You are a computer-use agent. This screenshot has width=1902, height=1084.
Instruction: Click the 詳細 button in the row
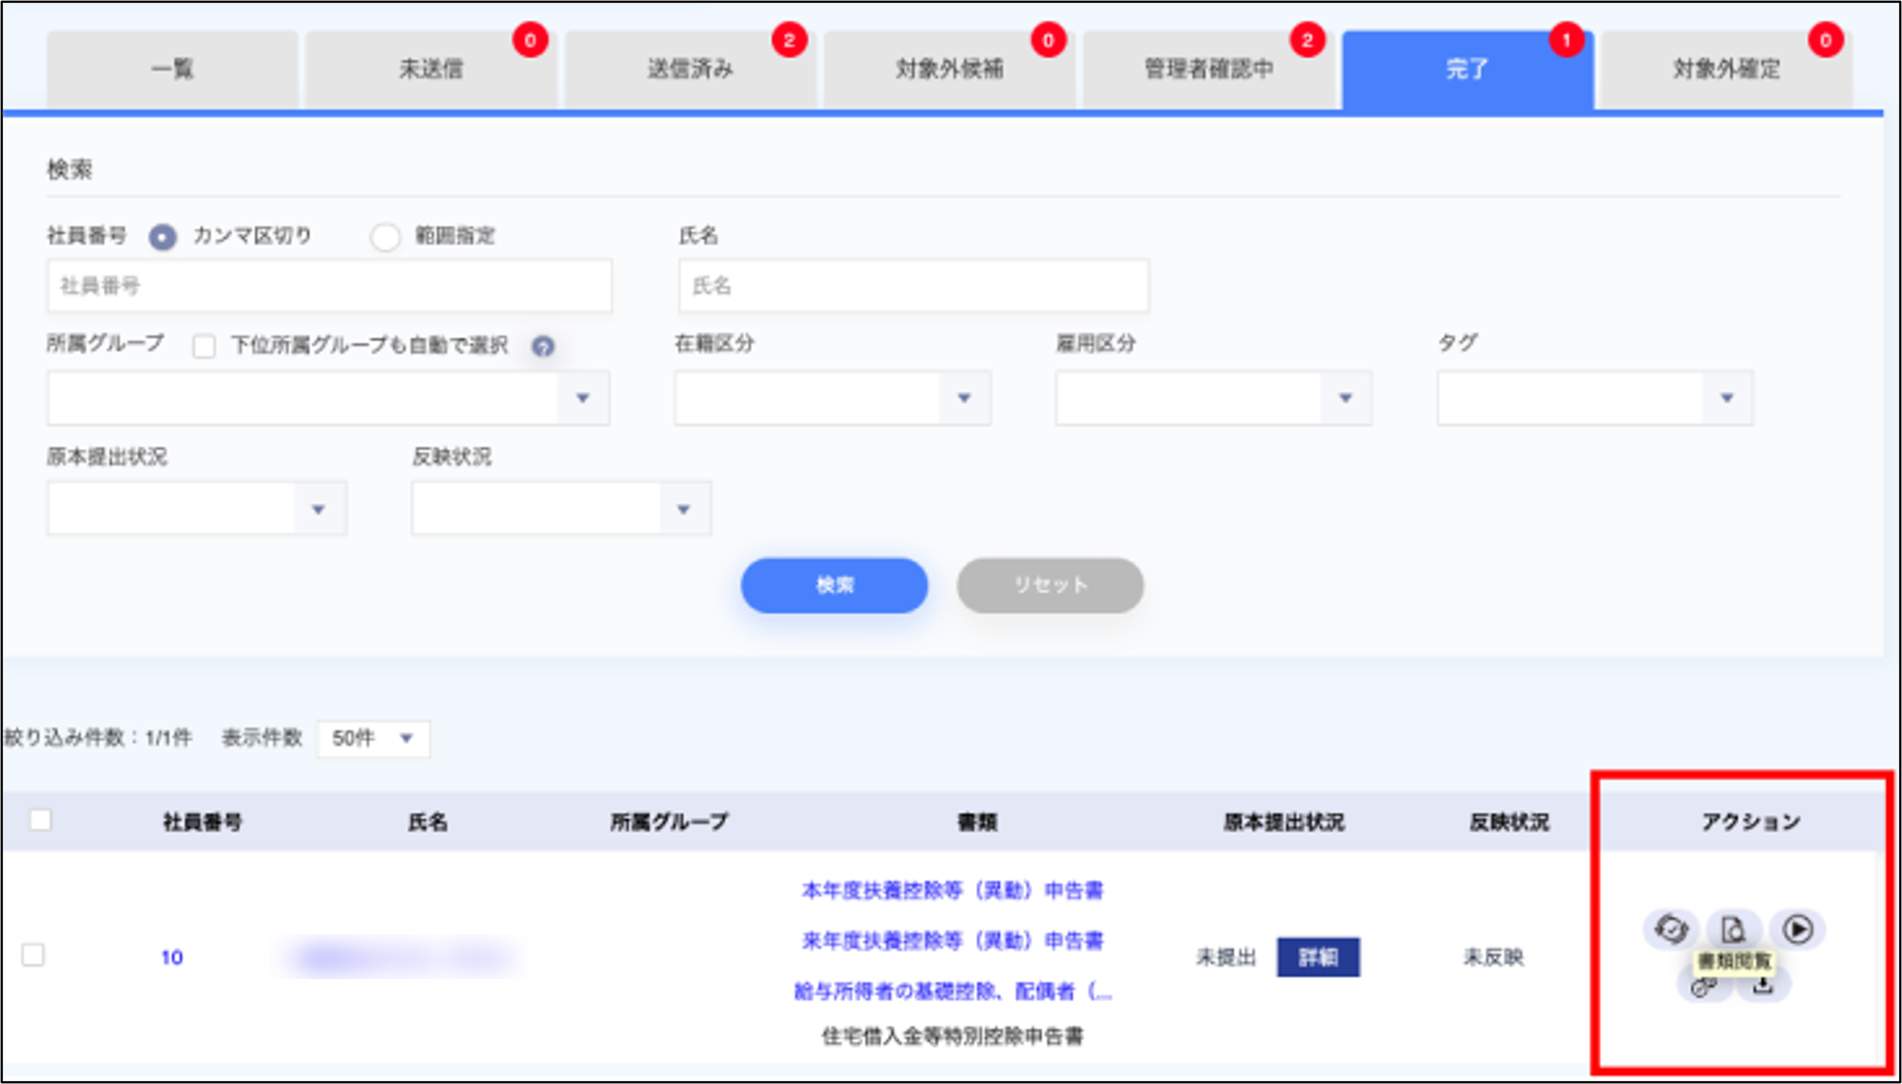tap(1317, 956)
